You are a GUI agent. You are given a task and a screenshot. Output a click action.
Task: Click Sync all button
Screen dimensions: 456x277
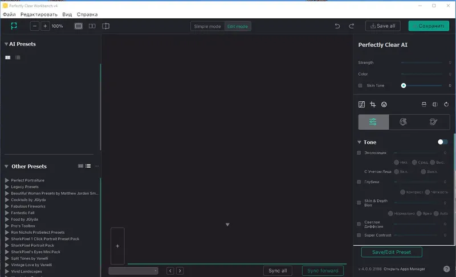pyautogui.click(x=278, y=271)
